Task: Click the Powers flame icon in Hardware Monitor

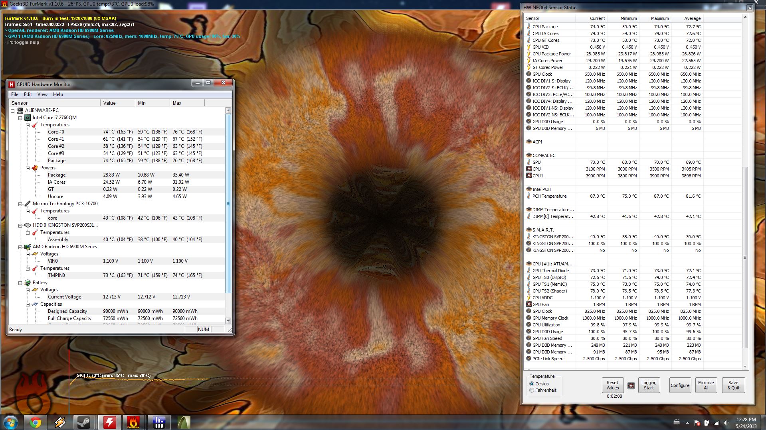Action: (x=35, y=168)
